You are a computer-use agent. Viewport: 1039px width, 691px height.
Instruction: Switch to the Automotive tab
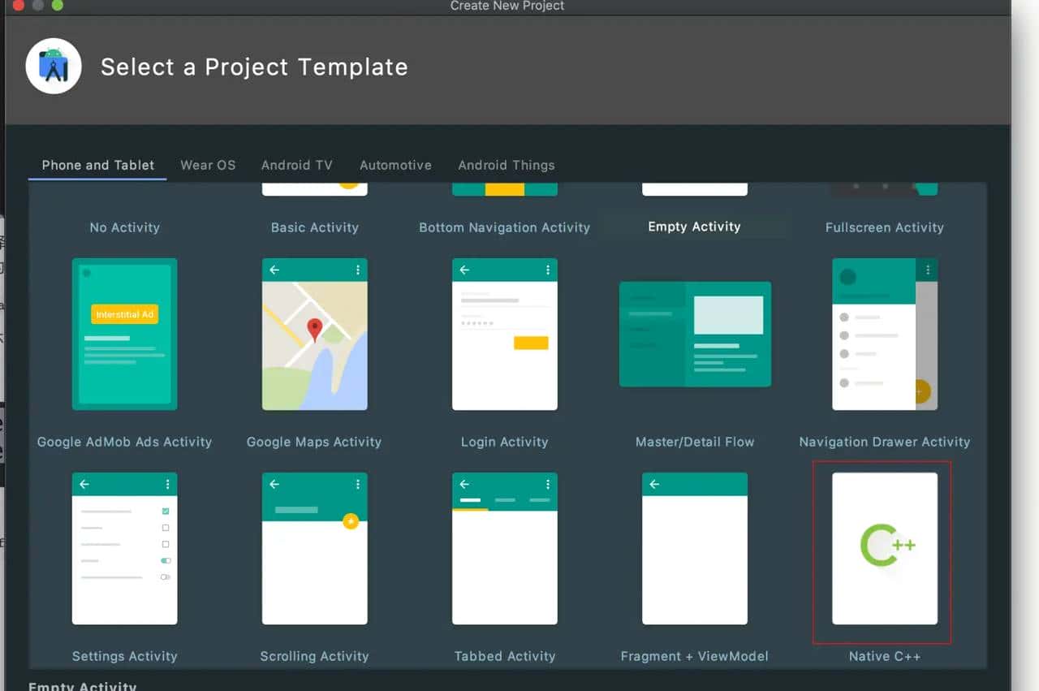point(395,165)
